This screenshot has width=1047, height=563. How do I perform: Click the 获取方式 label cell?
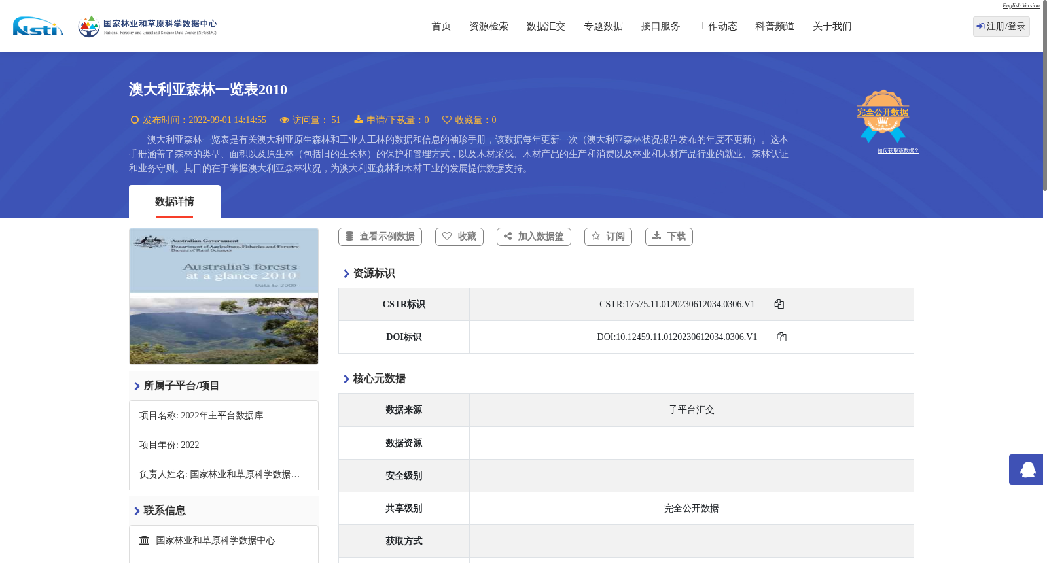click(x=404, y=541)
